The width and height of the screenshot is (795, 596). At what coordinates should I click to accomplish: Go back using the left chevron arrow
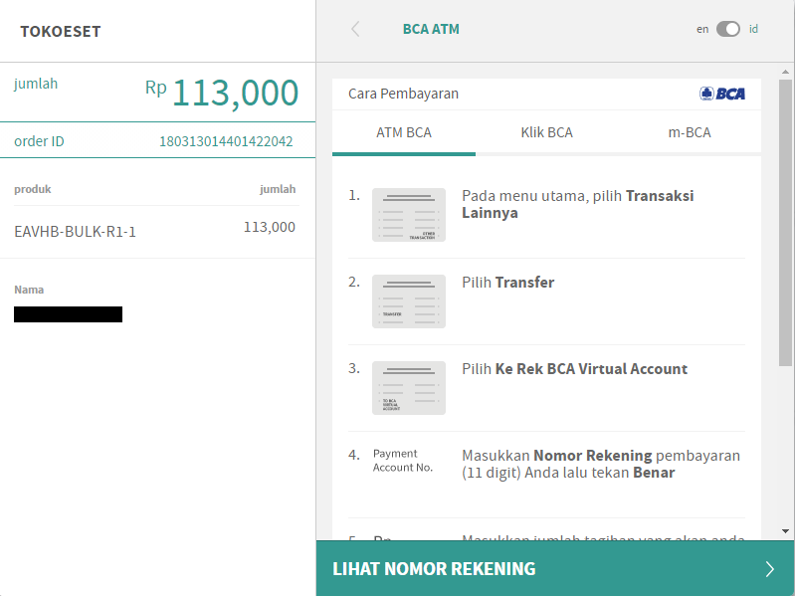pos(355,29)
